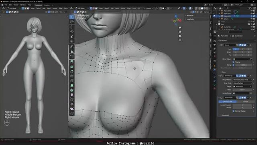Toggle Mirror Axis Y button
The width and height of the screenshot is (257, 145).
242,49
